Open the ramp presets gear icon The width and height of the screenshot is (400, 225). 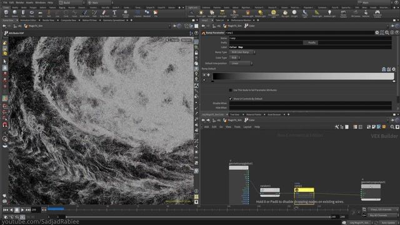394,69
